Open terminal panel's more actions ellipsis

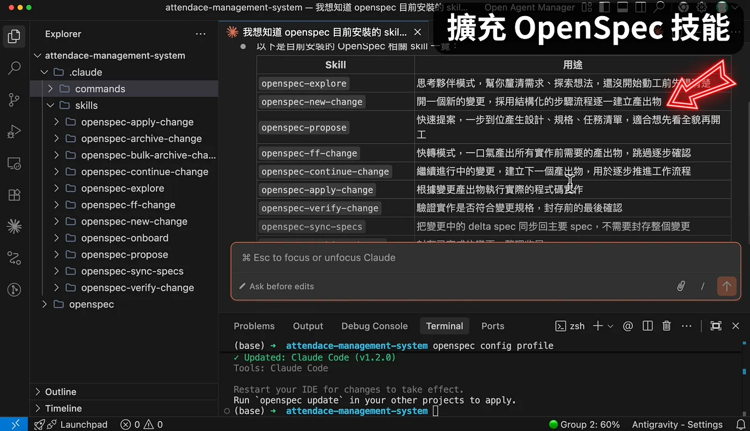pos(687,326)
